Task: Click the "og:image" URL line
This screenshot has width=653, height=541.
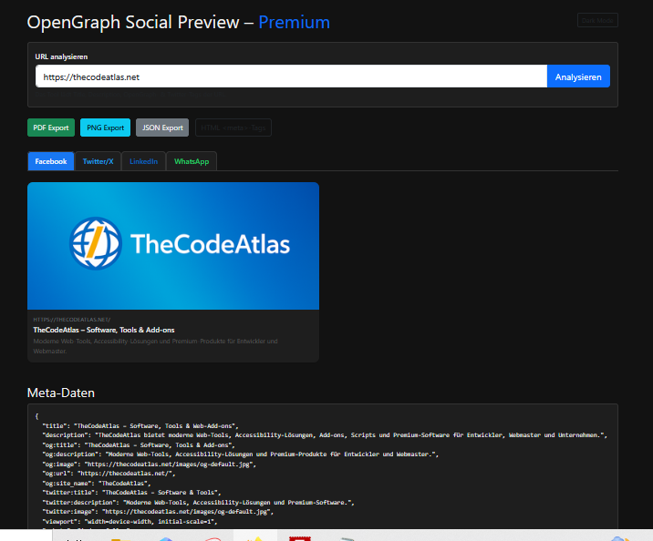Action: tap(149, 464)
